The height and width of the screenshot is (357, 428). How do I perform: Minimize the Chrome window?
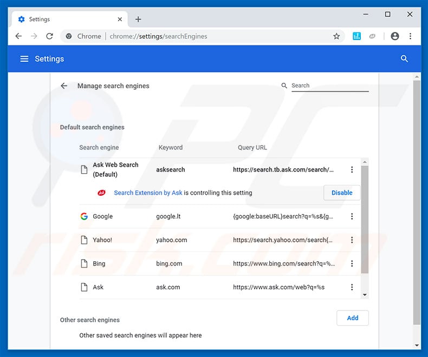pos(366,14)
